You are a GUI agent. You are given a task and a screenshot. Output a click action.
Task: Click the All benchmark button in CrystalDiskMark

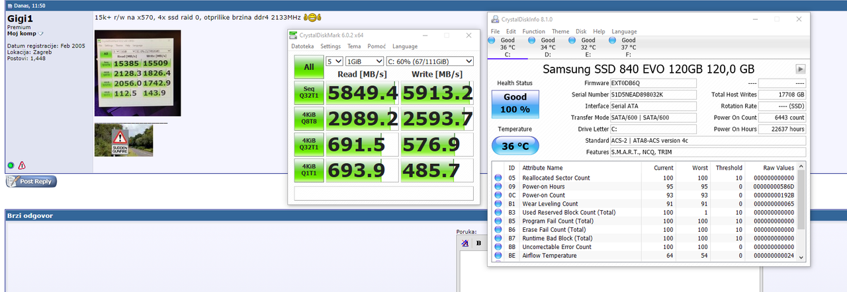[x=309, y=67]
